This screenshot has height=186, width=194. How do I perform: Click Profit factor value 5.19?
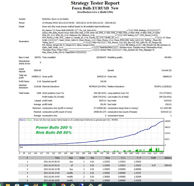point(39,81)
